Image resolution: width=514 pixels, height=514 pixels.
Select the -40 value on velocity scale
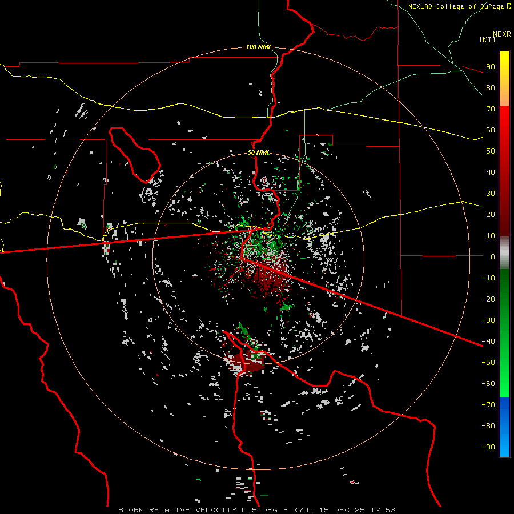point(488,342)
